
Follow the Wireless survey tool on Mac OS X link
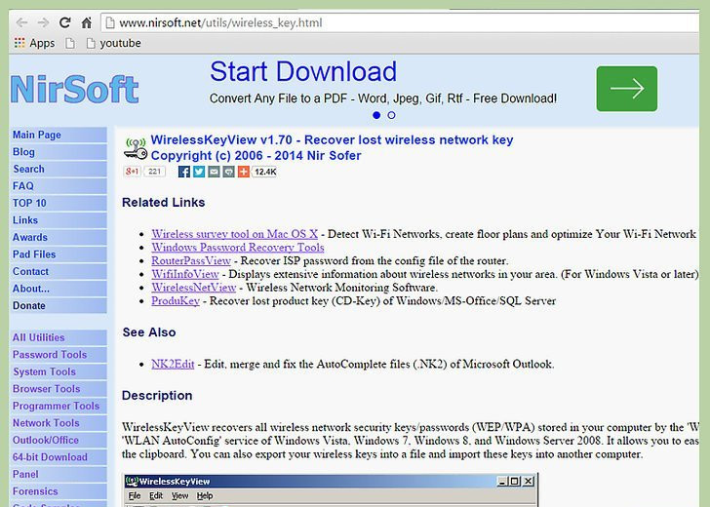(234, 234)
